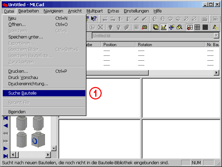
Task: Select the move mode blue-arrows icon
Action: [x=172, y=27]
